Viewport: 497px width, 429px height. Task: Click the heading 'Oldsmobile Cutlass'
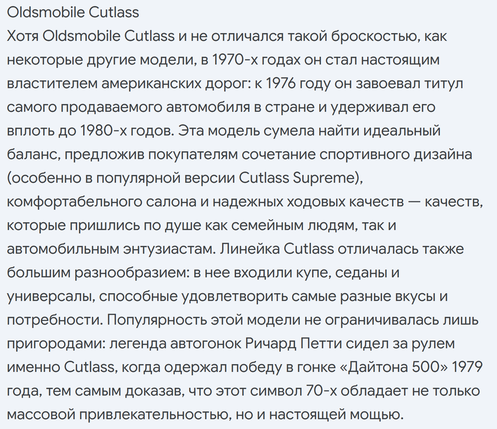[x=73, y=12]
